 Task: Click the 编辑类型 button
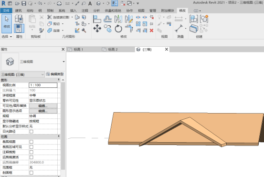55,74
